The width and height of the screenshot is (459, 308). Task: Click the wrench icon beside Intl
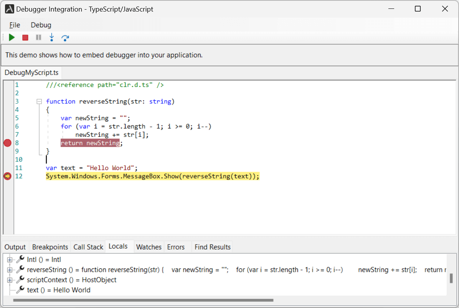[x=20, y=259]
